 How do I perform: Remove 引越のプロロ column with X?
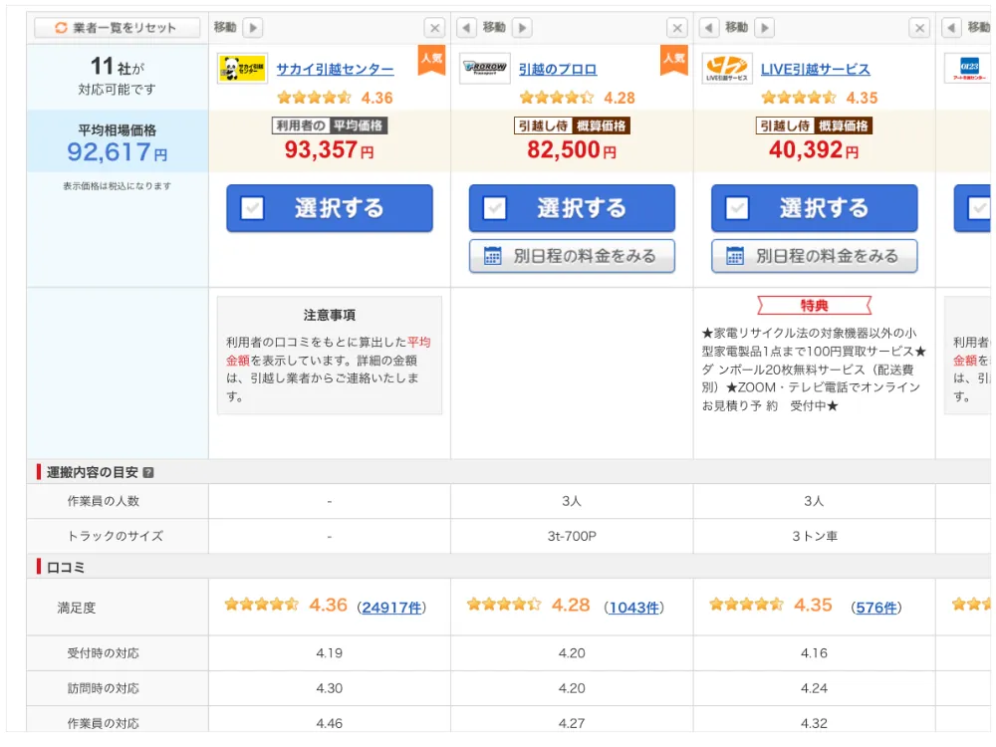(677, 28)
